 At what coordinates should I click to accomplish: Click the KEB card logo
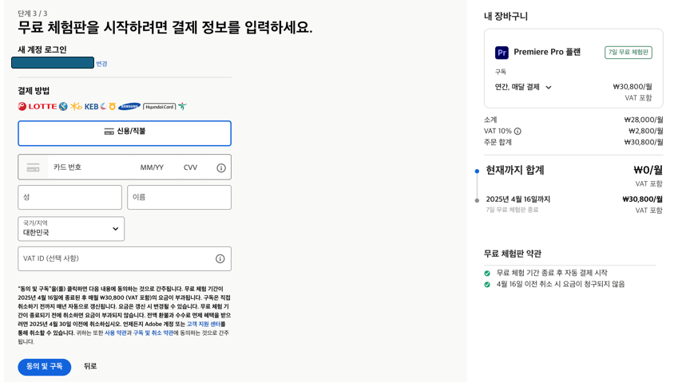(x=91, y=107)
